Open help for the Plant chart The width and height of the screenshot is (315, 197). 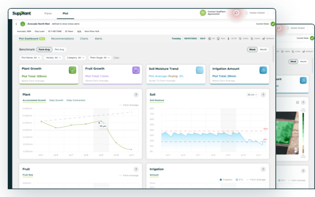[136, 95]
